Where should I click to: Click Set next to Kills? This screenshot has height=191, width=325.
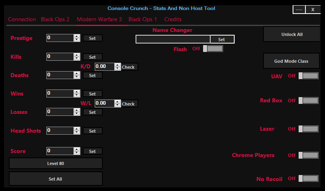pos(92,57)
